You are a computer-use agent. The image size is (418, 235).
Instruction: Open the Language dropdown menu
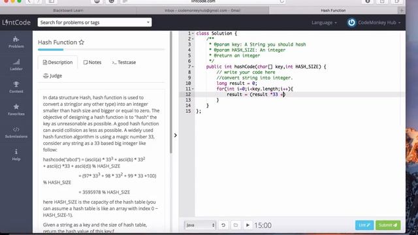pos(324,23)
